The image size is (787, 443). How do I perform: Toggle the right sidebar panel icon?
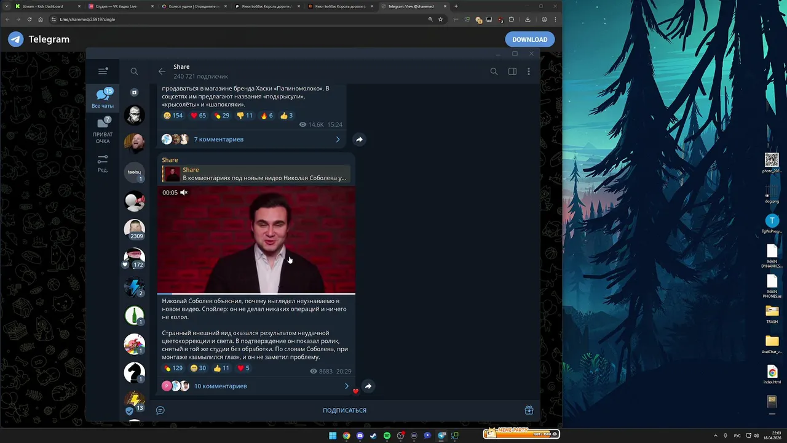[x=512, y=71]
